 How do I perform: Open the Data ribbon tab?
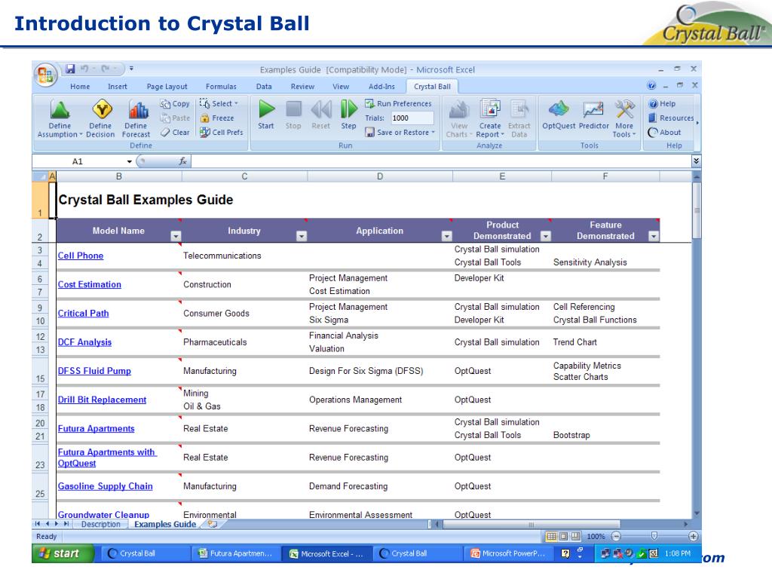point(264,87)
